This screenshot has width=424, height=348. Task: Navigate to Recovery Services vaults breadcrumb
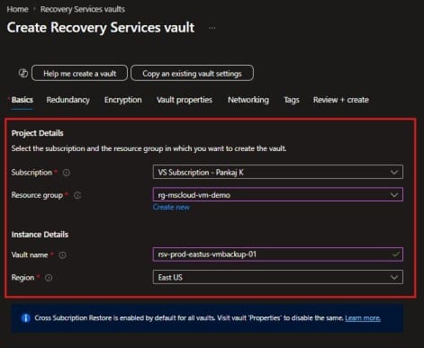[x=83, y=9]
